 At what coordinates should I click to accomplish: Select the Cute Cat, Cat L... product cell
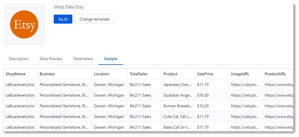(178, 117)
